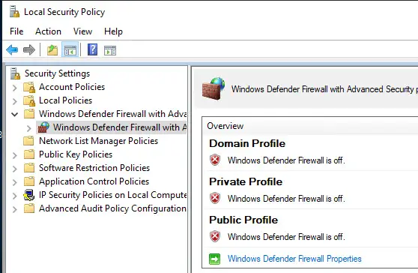The width and height of the screenshot is (418, 273).
Task: Expand the Advanced Audit Policy Configuration node
Action: (x=15, y=209)
